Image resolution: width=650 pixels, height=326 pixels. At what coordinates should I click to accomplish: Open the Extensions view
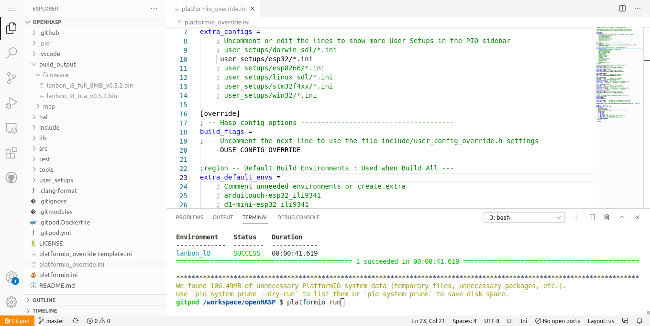[x=11, y=153]
